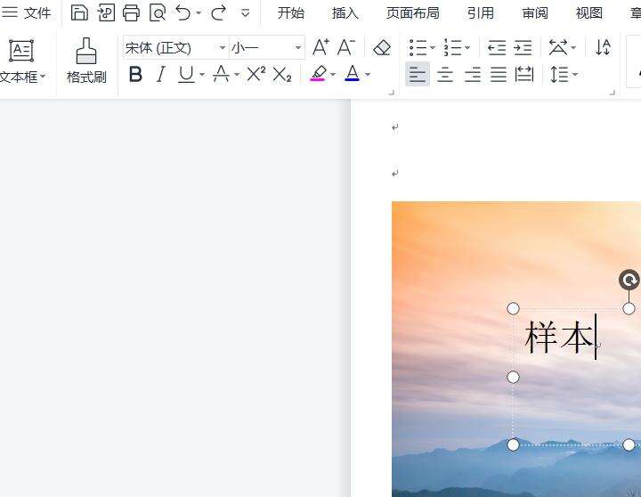641x497 pixels.
Task: Click the text box left-middle resize handle
Action: pyautogui.click(x=513, y=377)
